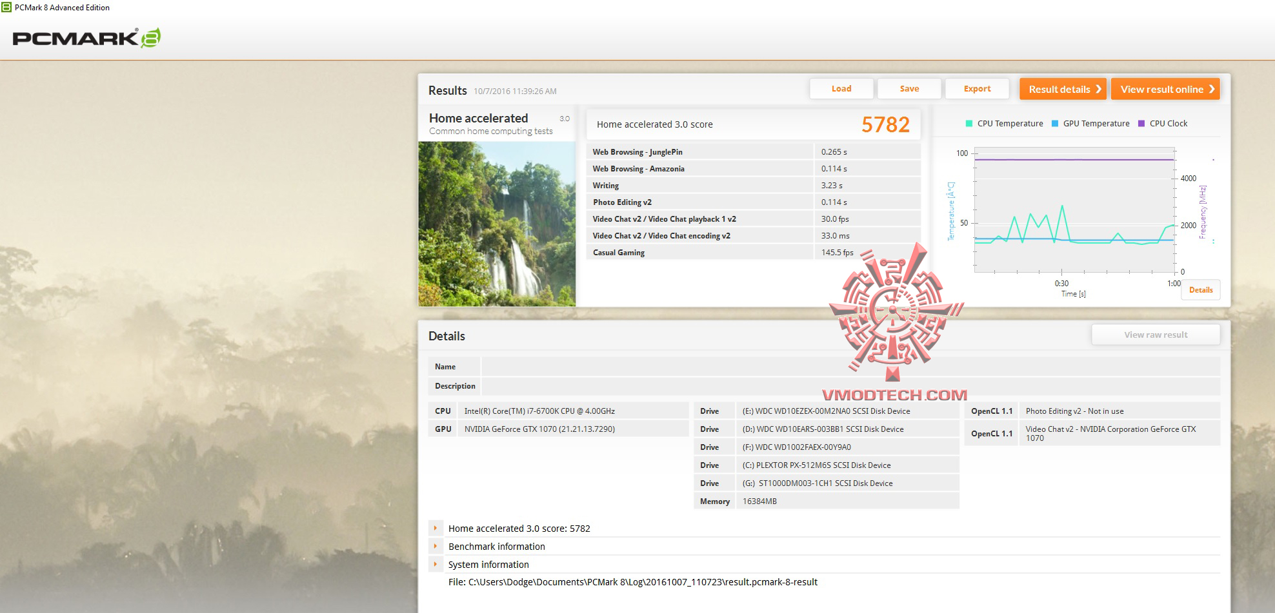This screenshot has width=1275, height=613.
Task: Click the CPU Temperature legend swatch
Action: [x=969, y=124]
